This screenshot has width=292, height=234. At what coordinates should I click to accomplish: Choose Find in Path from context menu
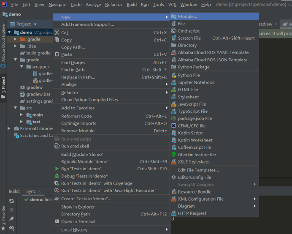coord(111,70)
